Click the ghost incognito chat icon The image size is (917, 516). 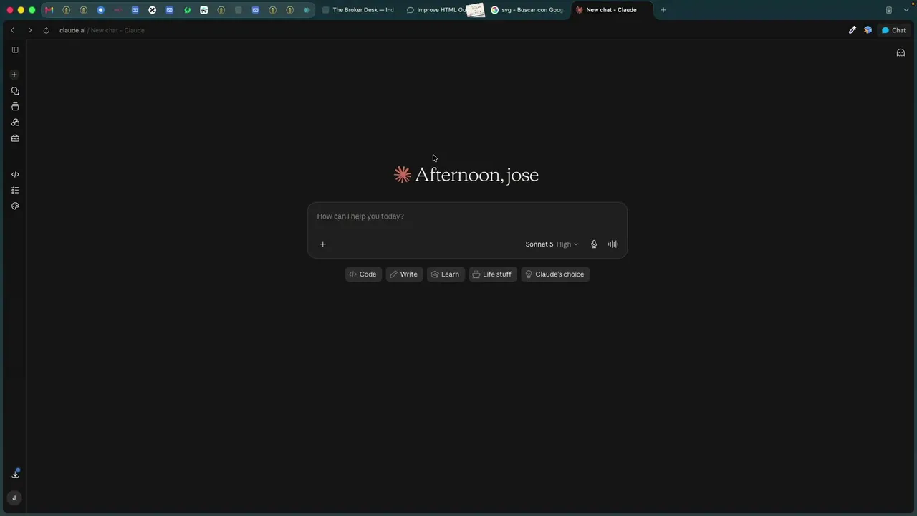click(x=901, y=52)
